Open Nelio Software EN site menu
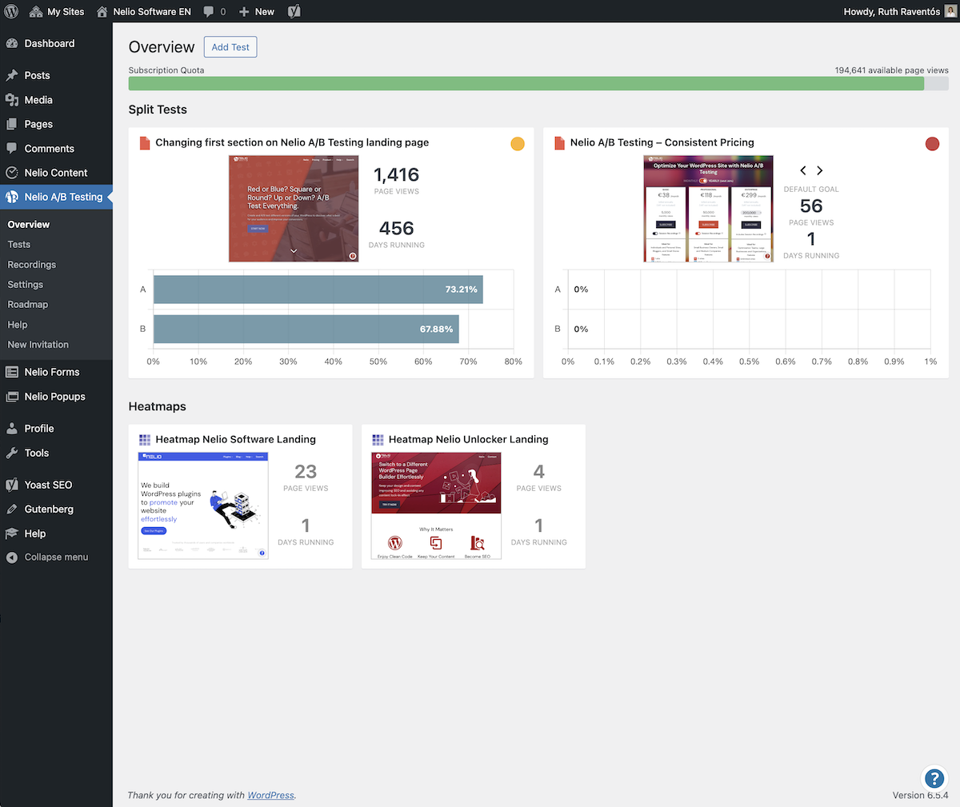Viewport: 960px width, 807px height. 143,11
